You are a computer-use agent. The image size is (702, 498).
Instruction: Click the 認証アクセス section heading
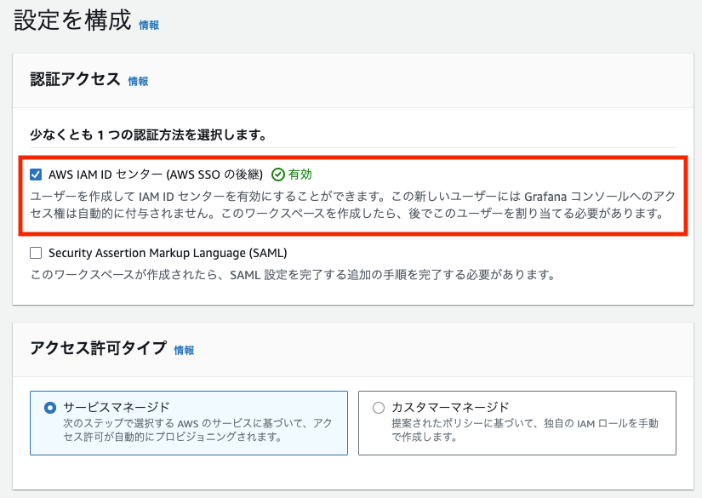[75, 80]
